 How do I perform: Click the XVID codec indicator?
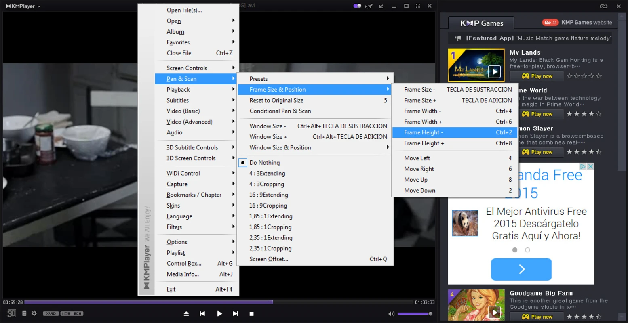(x=51, y=313)
